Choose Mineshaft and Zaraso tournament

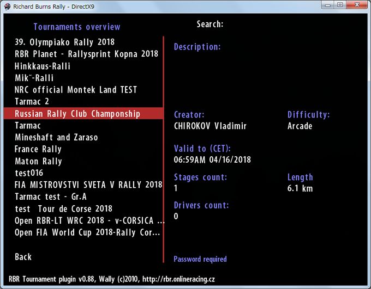pos(56,137)
